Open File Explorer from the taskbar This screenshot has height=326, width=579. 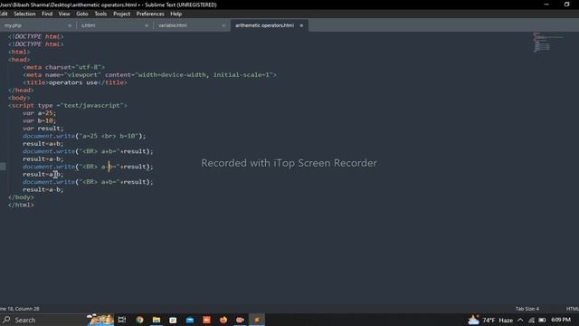click(x=157, y=320)
